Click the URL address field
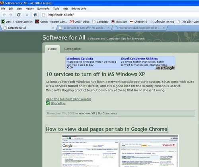The width and height of the screenshot is (199, 167). (123, 15)
